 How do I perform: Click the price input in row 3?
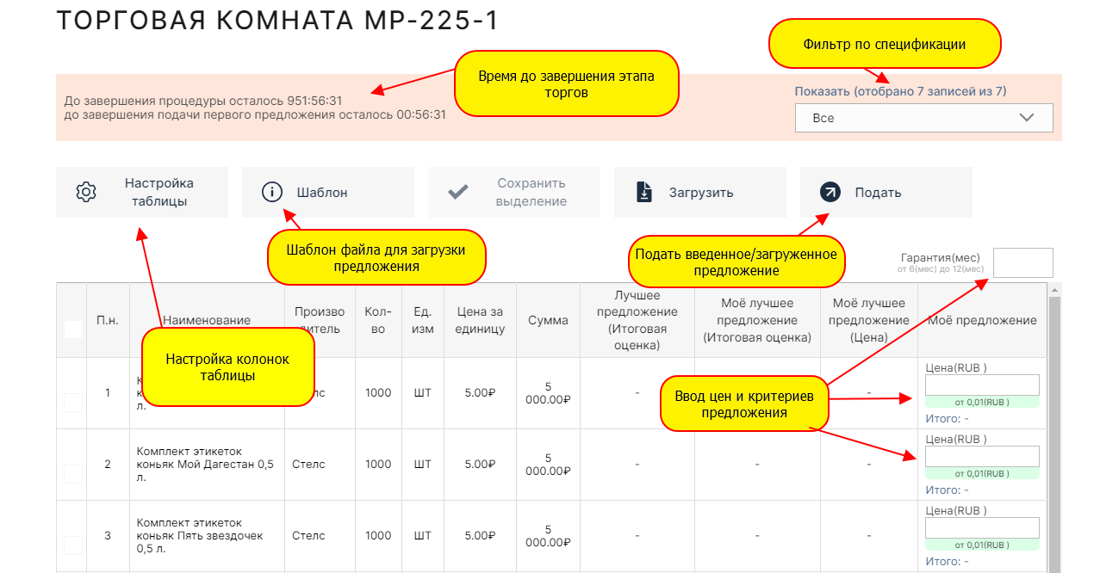[x=981, y=527]
